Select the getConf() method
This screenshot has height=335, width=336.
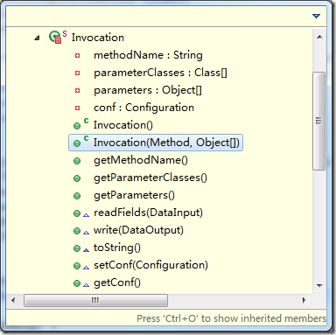point(117,283)
